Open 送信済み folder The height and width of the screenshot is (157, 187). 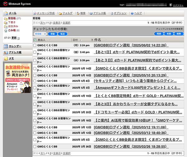pos(13,26)
